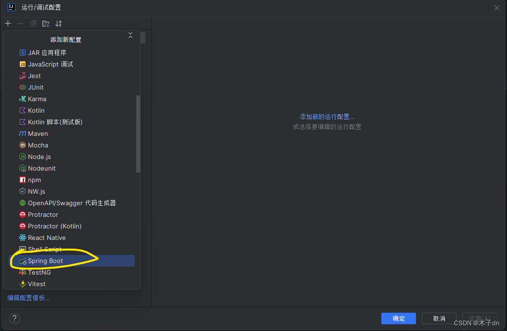Choose npm from the list
The height and width of the screenshot is (331, 507).
pos(71,180)
